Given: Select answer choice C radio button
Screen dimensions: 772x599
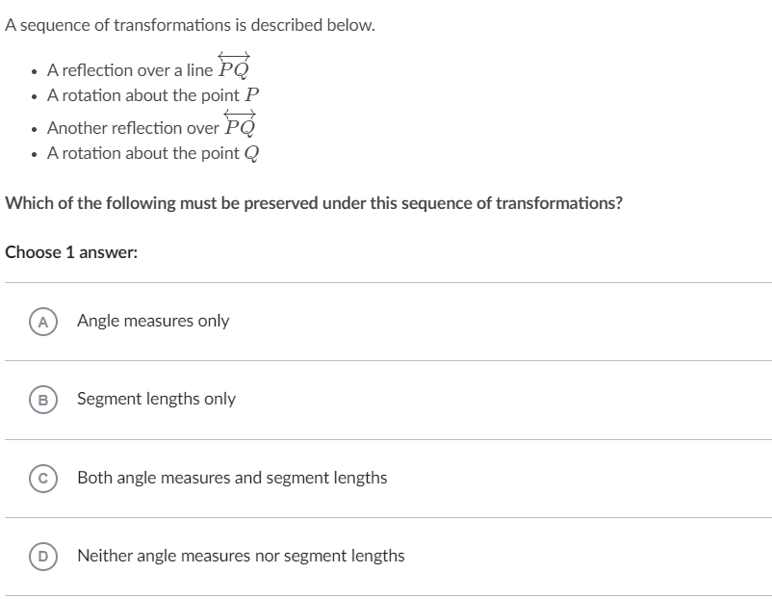Looking at the screenshot, I should (x=42, y=477).
